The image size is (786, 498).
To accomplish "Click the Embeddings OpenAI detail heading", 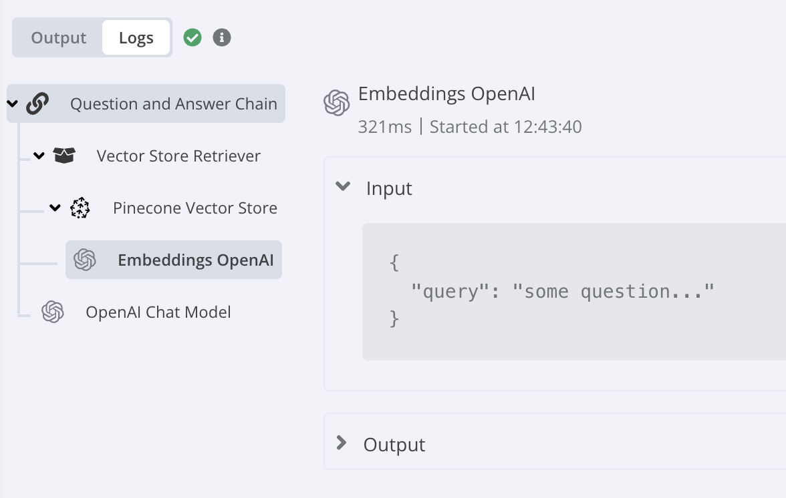I will coord(446,94).
